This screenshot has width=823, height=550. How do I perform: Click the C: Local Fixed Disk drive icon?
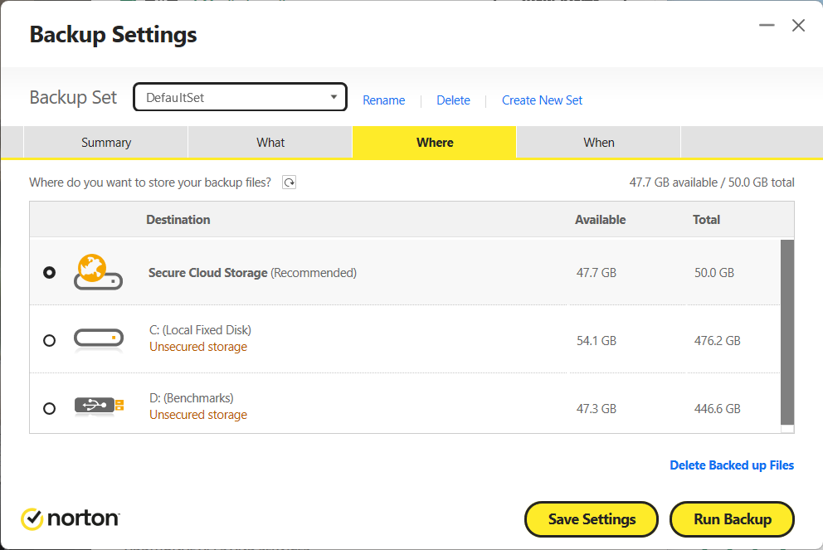(99, 339)
